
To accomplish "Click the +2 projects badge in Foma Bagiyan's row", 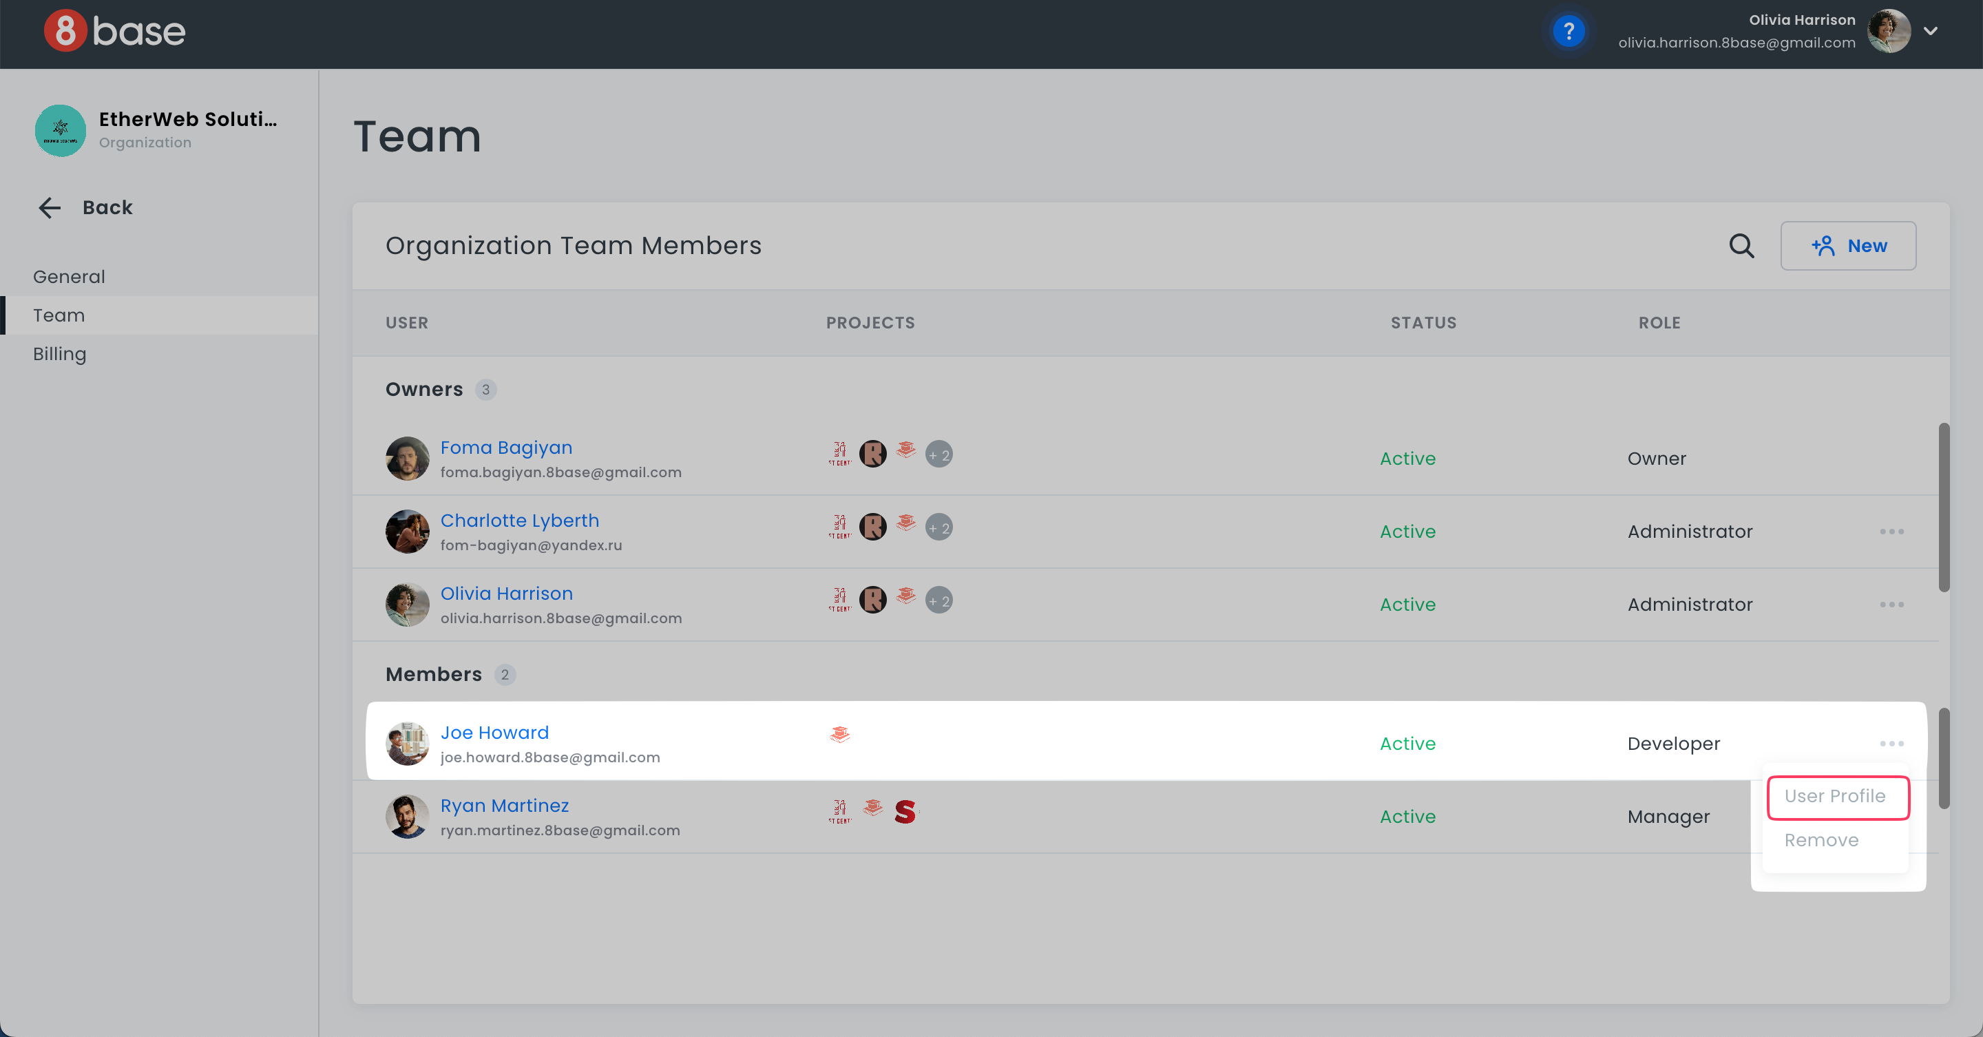I will [938, 454].
